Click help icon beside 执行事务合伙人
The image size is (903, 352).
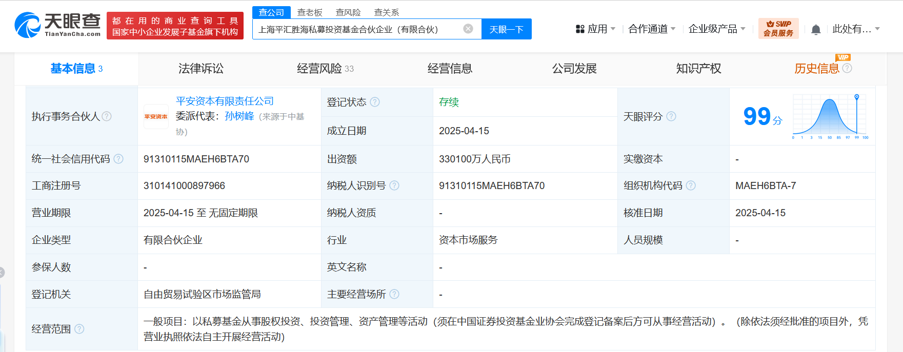[107, 116]
